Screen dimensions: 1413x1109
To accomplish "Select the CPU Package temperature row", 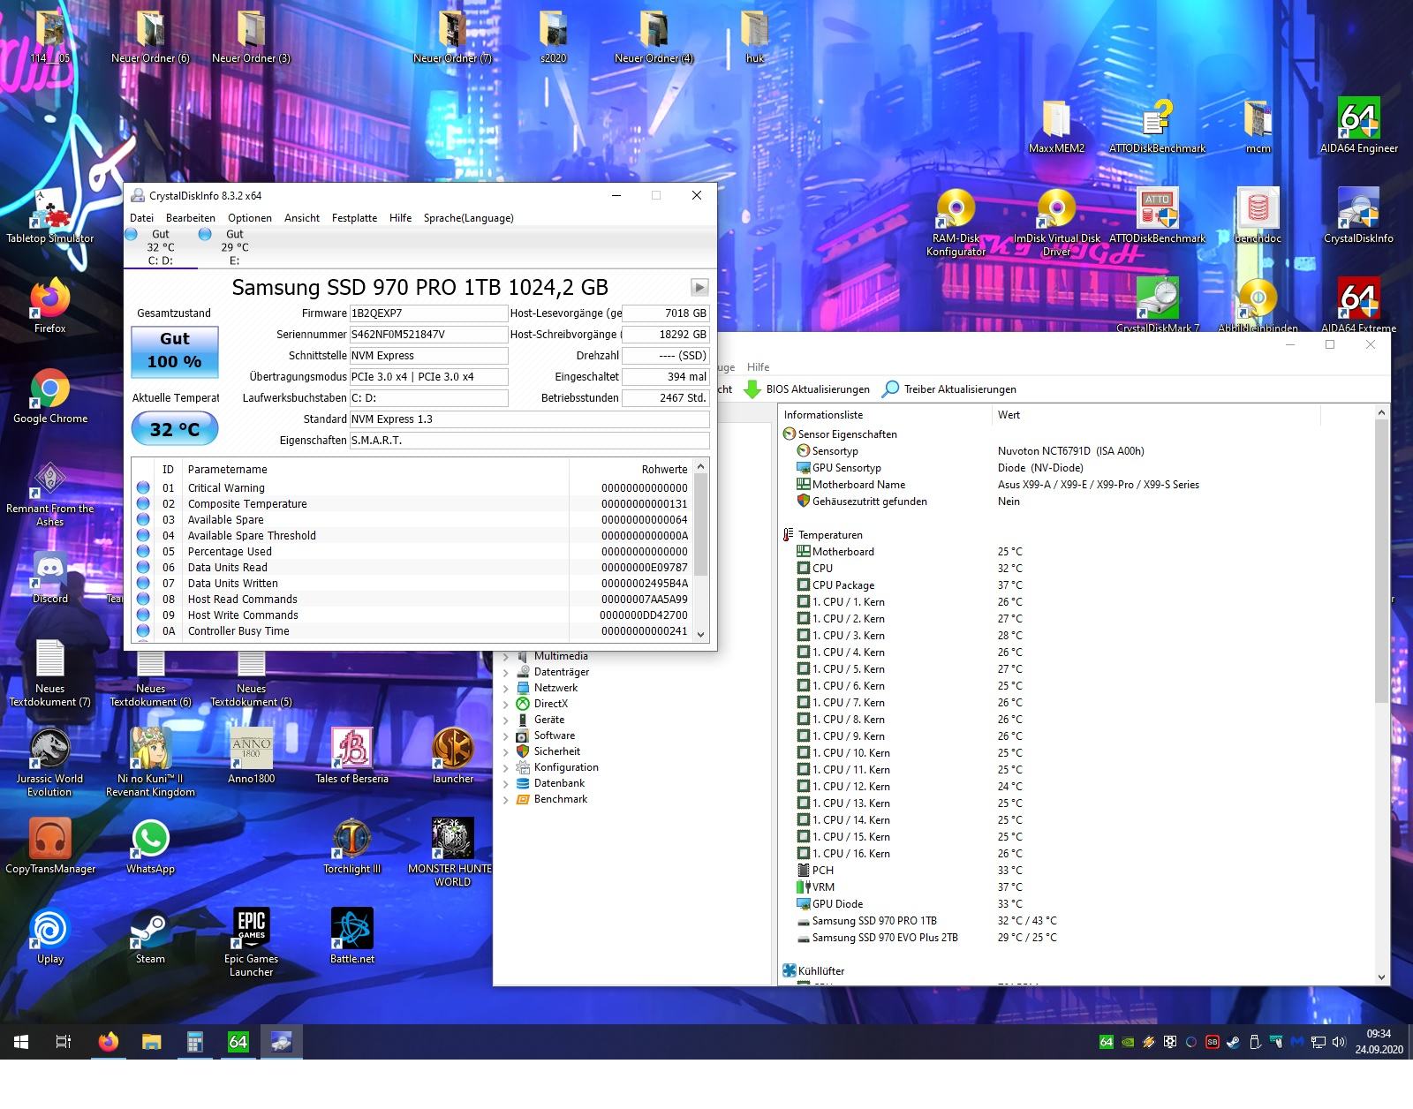I will pyautogui.click(x=1076, y=585).
